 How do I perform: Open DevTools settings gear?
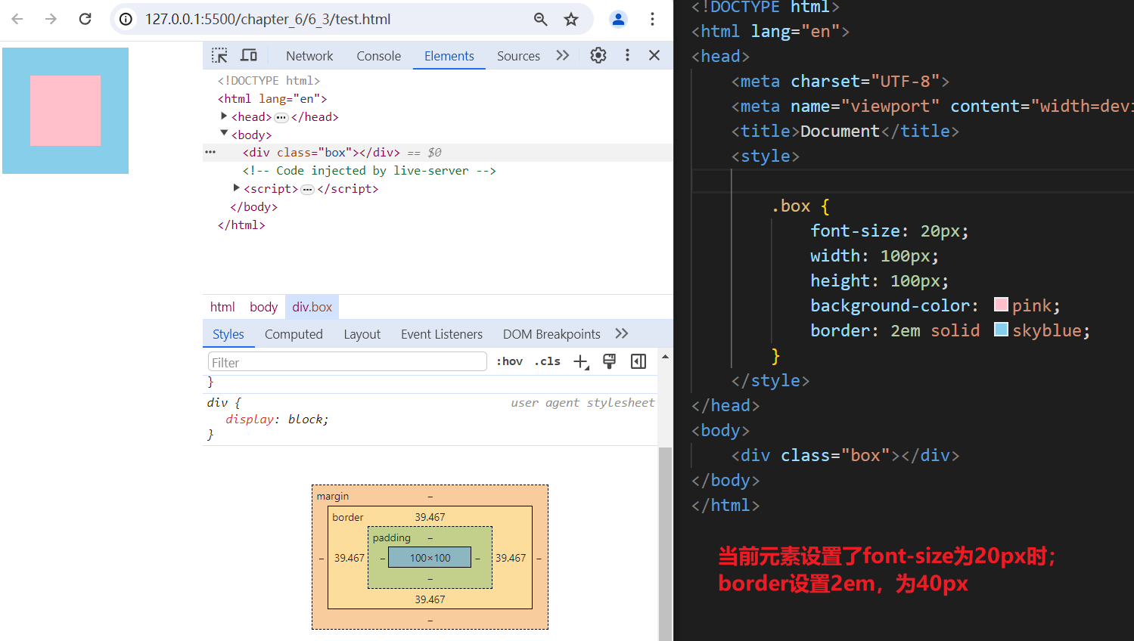coord(598,55)
